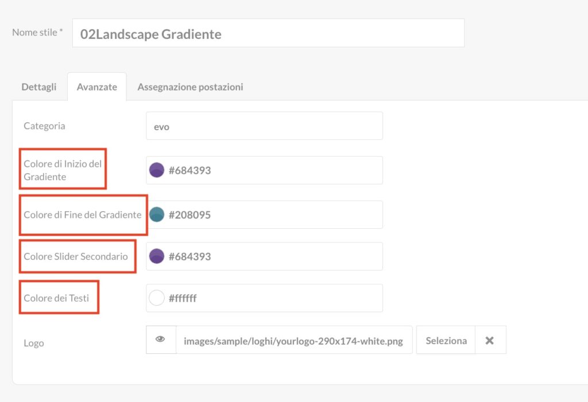This screenshot has height=402, width=588.
Task: Click the Seleziona button for logo
Action: 446,340
